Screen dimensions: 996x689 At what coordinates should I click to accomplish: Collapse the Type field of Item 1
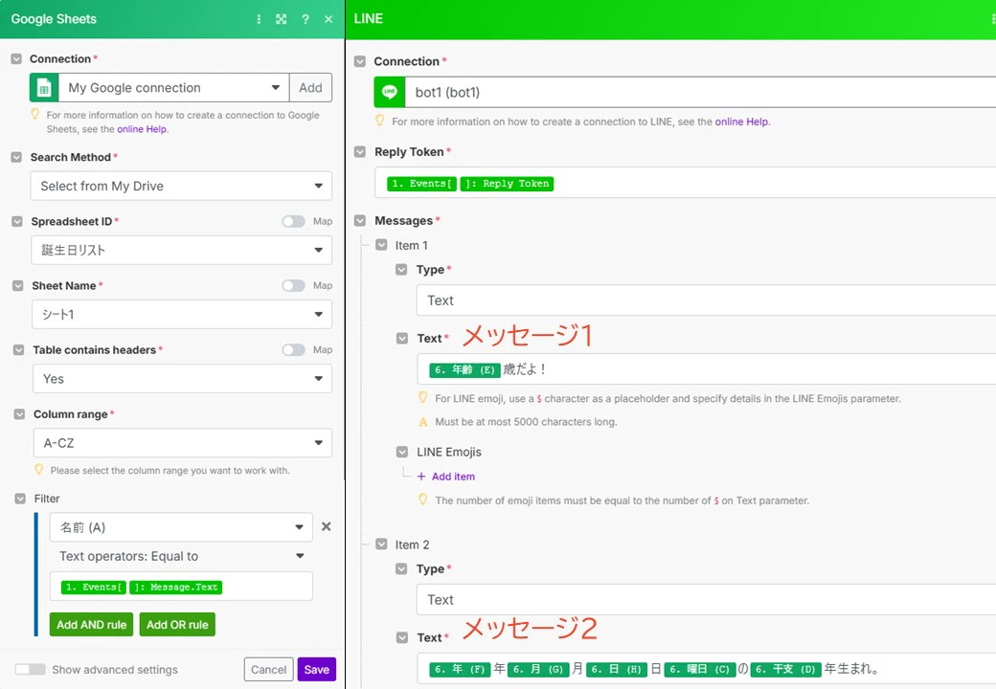(x=401, y=270)
